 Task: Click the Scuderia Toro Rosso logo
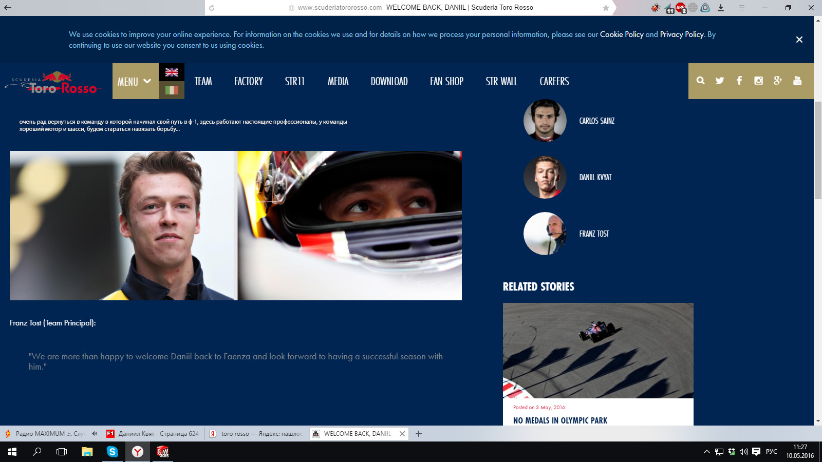pos(53,83)
